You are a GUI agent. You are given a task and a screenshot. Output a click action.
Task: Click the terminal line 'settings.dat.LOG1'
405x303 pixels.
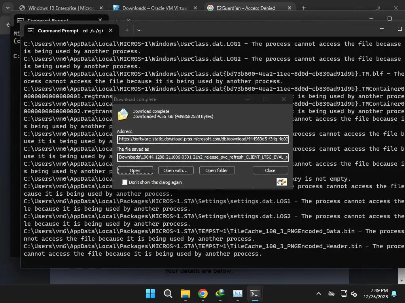(x=260, y=201)
